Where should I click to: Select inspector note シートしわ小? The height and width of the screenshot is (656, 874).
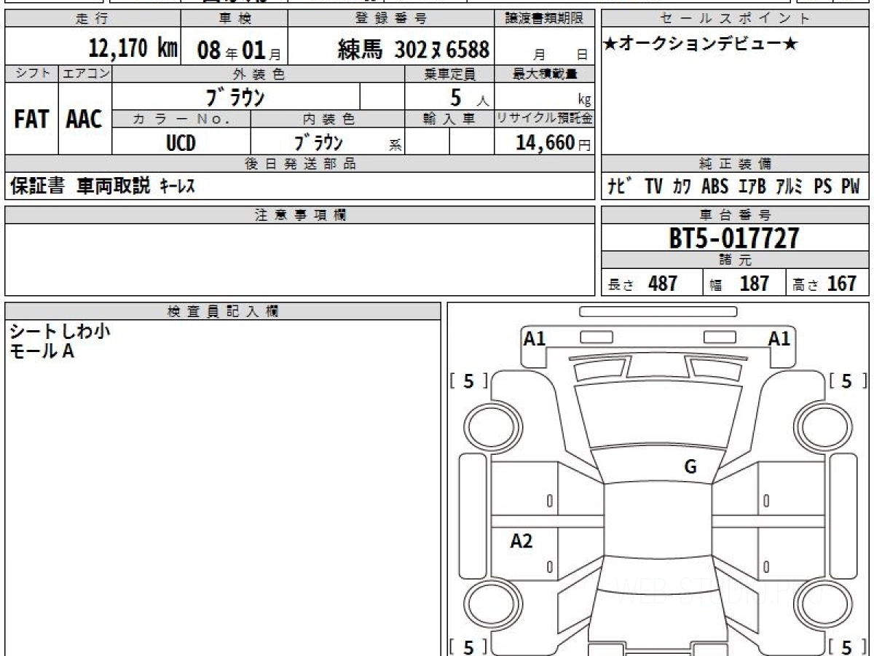60,332
